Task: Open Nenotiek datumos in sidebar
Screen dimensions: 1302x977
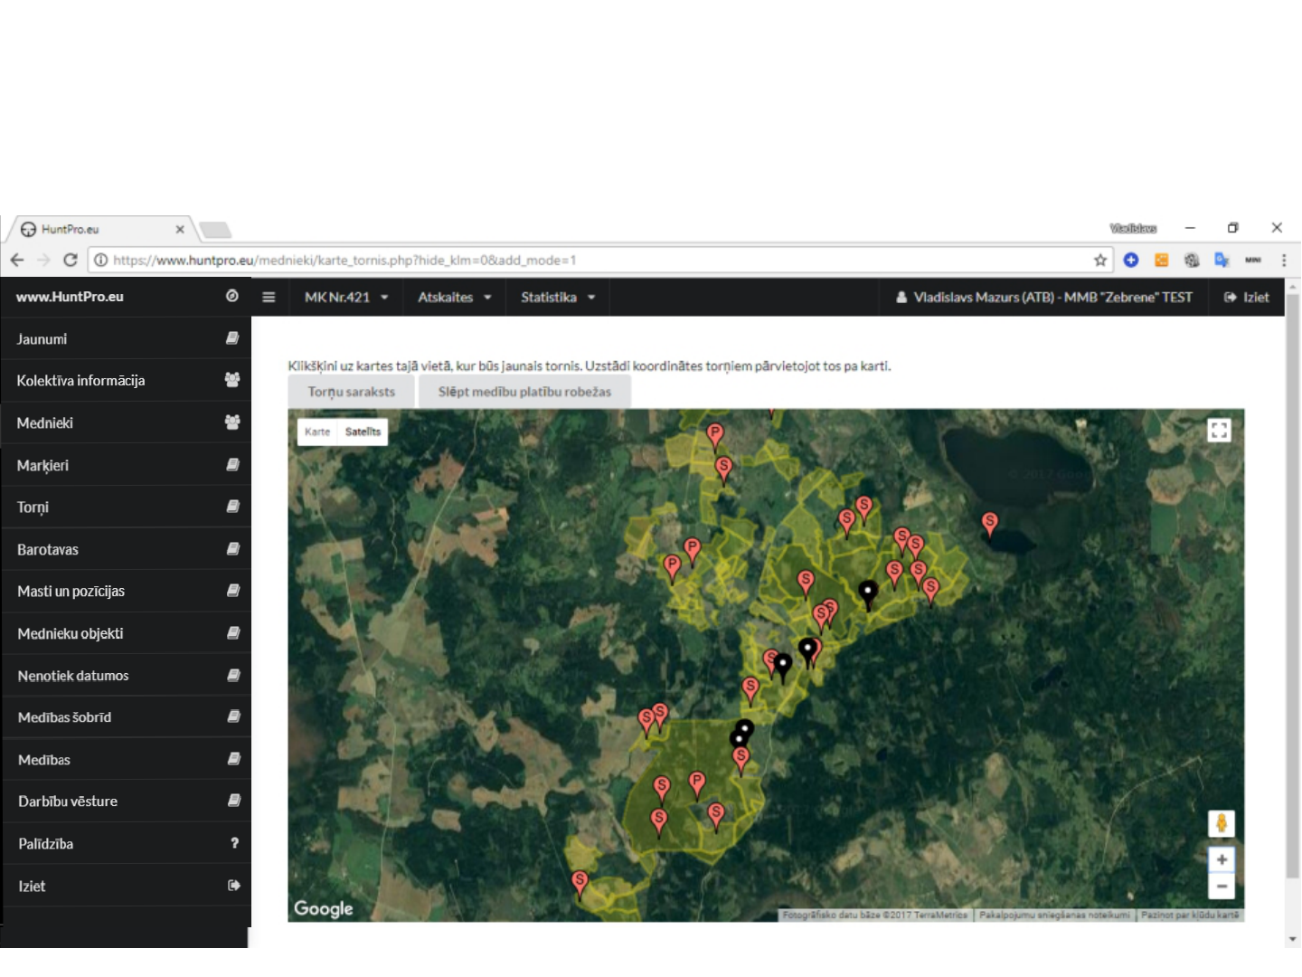Action: (127, 675)
